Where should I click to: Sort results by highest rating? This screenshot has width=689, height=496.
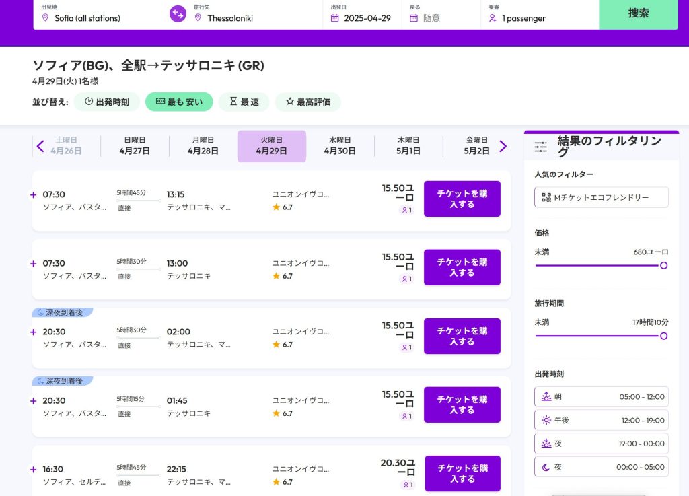tap(308, 102)
